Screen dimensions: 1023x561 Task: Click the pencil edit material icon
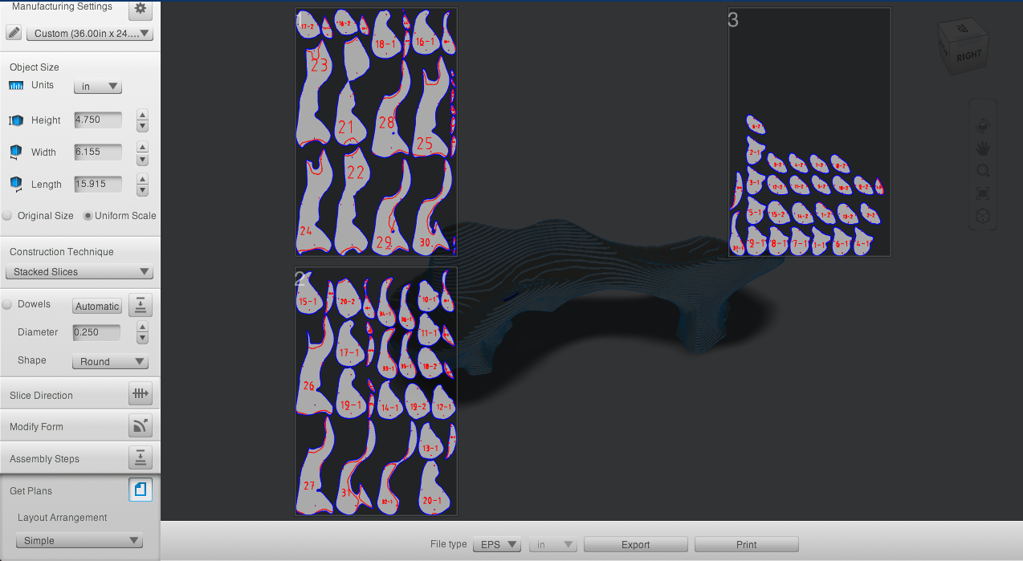pyautogui.click(x=14, y=33)
